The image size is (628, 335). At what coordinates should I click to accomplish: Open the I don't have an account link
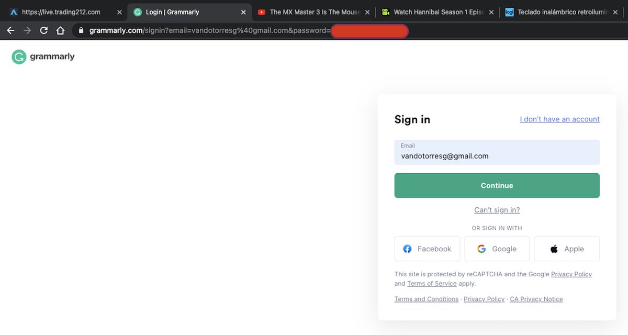pyautogui.click(x=559, y=119)
